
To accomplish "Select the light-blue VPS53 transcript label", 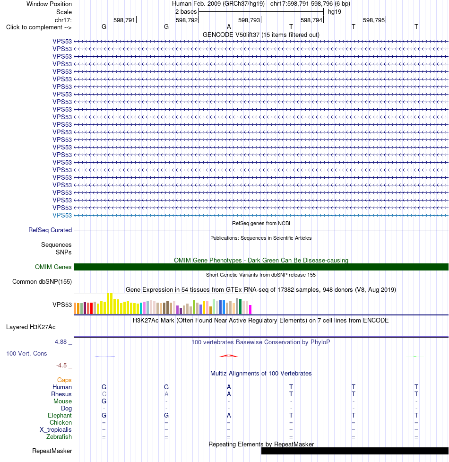I will click(x=62, y=215).
